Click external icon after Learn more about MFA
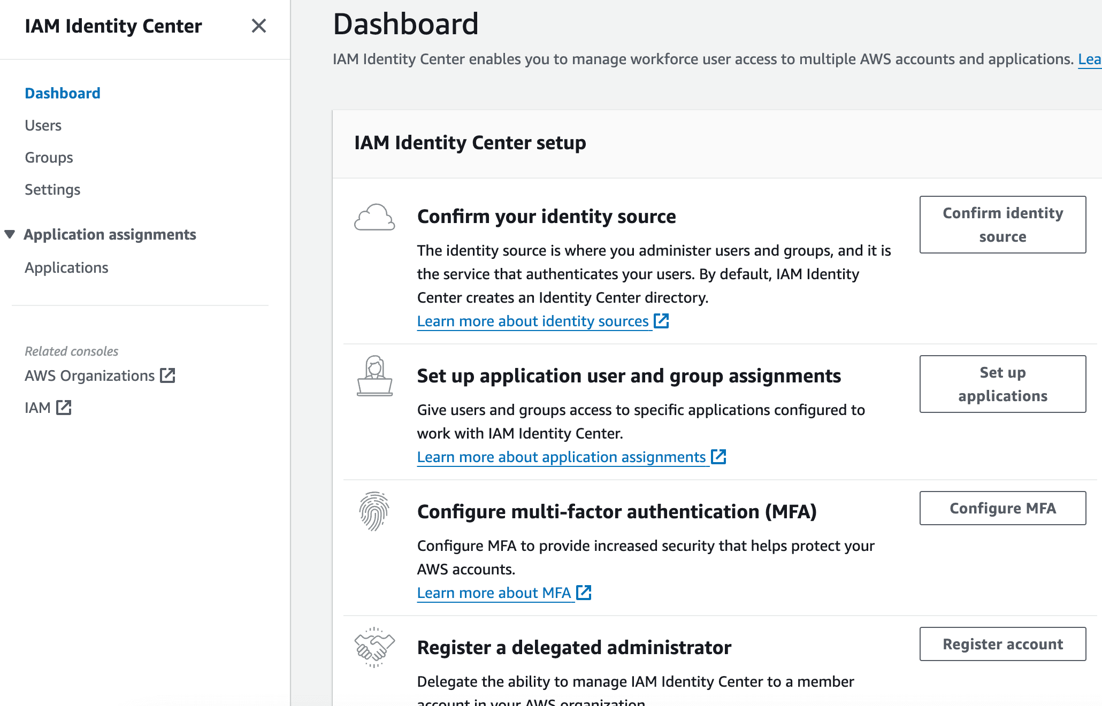 point(584,593)
